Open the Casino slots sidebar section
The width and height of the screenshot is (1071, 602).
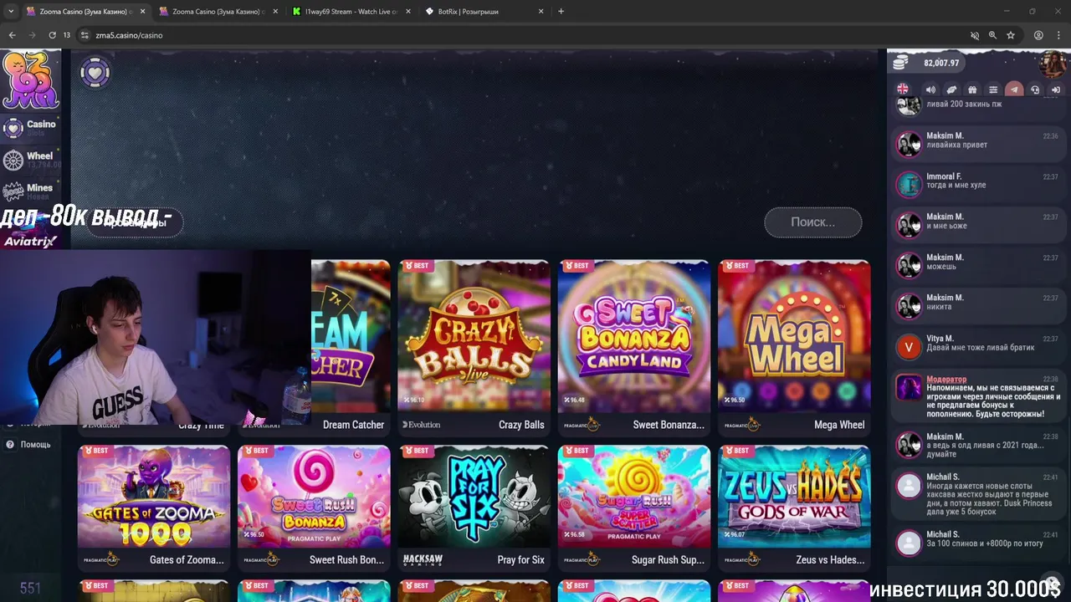tap(30, 127)
